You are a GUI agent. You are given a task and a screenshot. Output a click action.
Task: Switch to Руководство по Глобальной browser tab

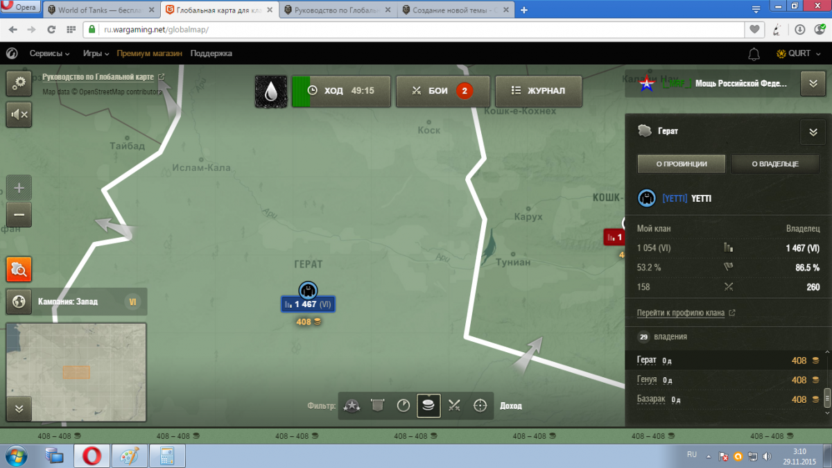(338, 10)
